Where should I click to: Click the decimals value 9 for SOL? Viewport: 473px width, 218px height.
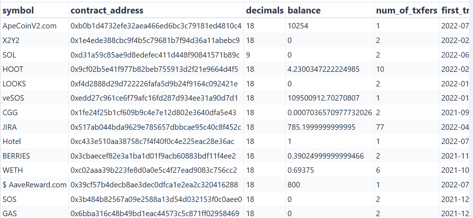(248, 55)
